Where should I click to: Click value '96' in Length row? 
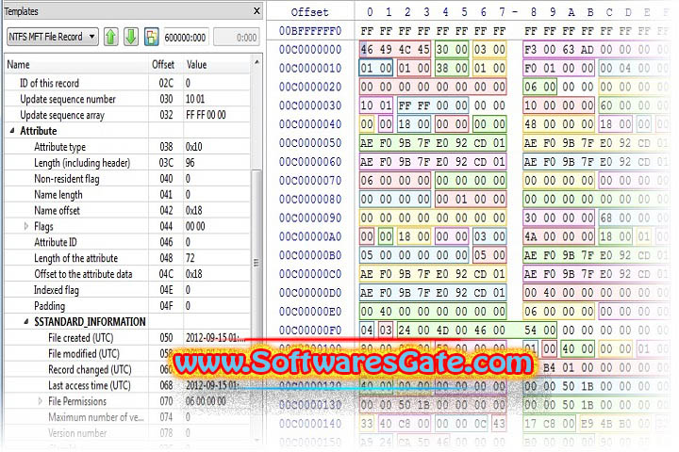coord(190,163)
